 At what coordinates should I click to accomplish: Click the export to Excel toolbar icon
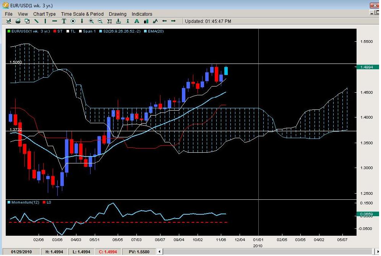[9, 21]
